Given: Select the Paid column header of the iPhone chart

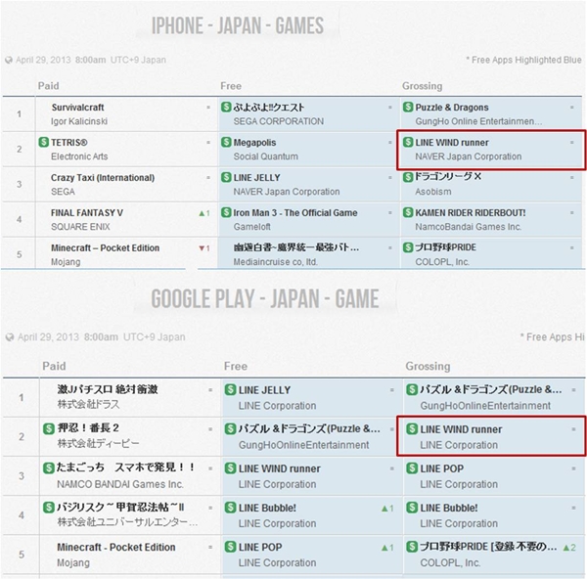Looking at the screenshot, I should coord(49,86).
